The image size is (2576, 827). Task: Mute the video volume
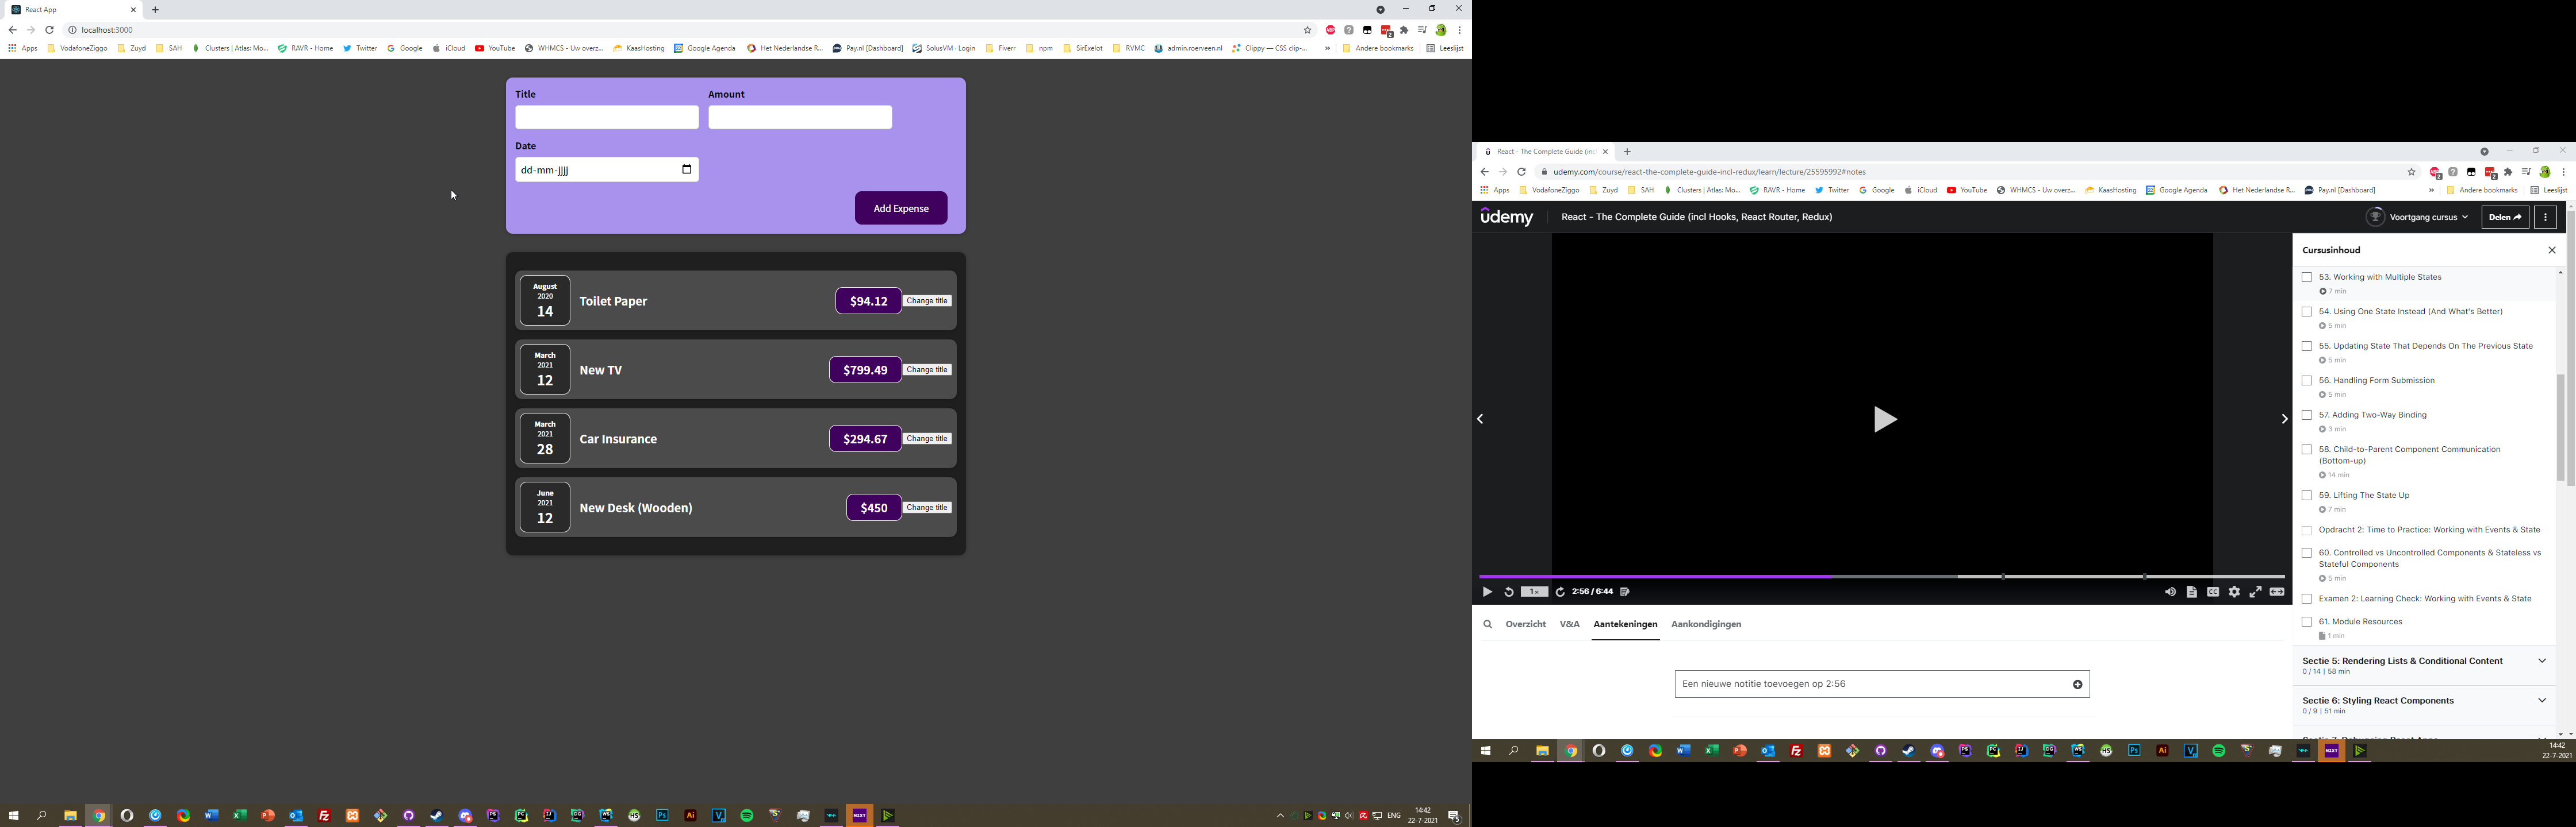pos(2170,592)
